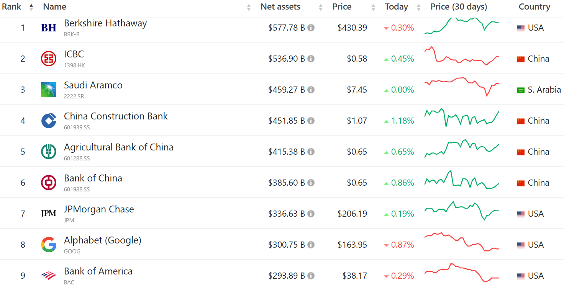
Task: Click Berkshire Hathaway 30-day price chart
Action: 462,26
